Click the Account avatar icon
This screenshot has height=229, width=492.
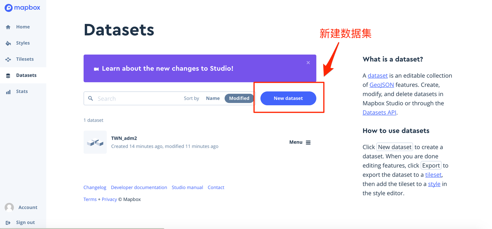[9, 207]
